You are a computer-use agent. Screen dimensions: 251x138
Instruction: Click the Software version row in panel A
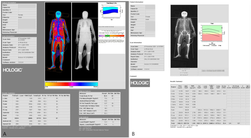pos(19,62)
